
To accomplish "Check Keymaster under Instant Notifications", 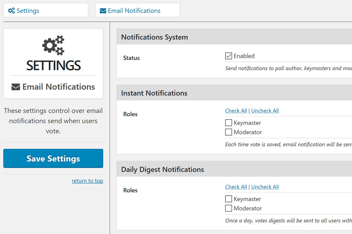I will [x=228, y=123].
